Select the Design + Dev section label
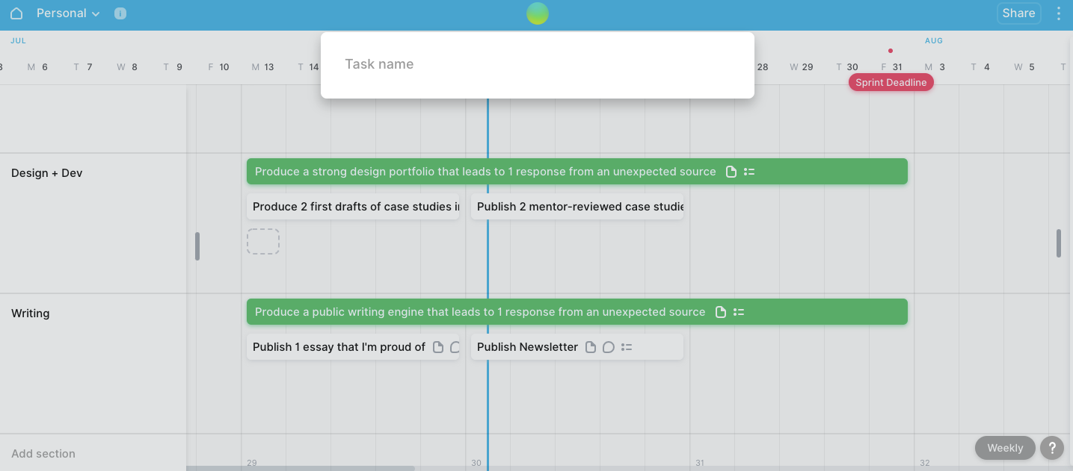This screenshot has width=1073, height=471. click(46, 173)
